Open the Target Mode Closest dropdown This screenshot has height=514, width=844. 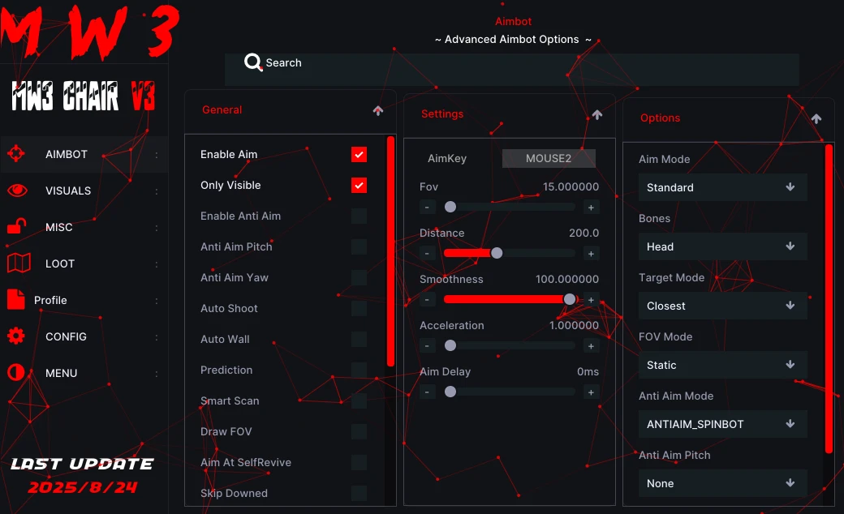click(x=723, y=306)
